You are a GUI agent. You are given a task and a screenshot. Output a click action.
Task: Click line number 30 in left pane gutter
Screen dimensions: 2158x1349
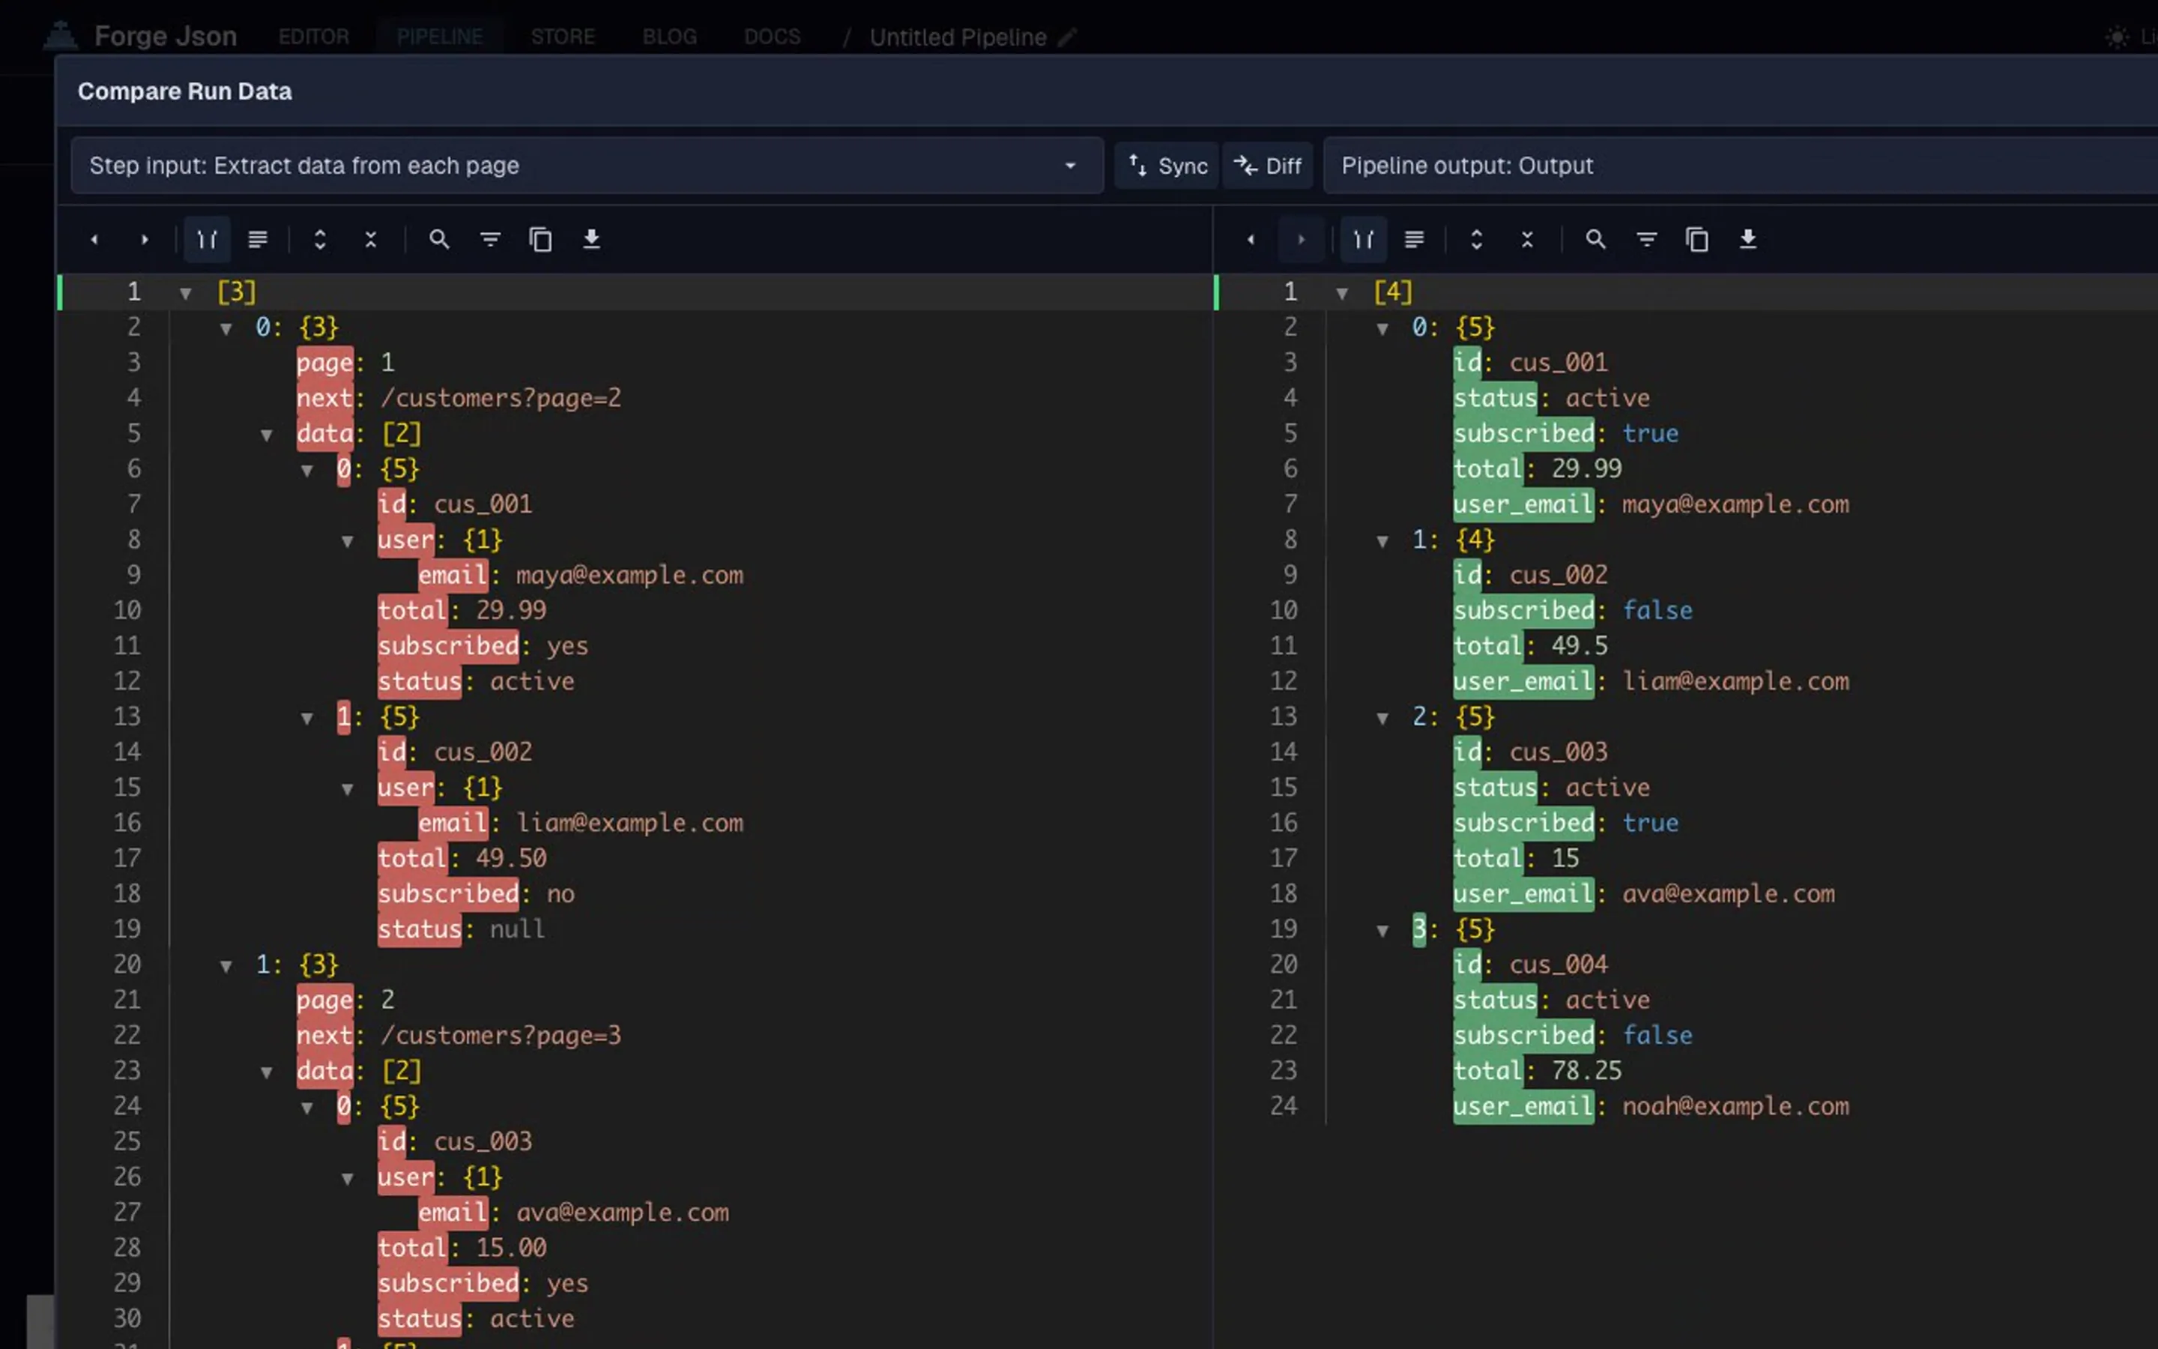coord(127,1319)
